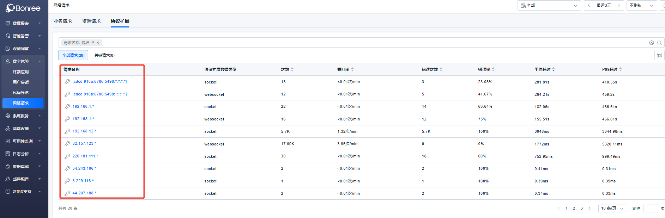Click the search magnifier icon in filter bar
Image resolution: width=665 pixels, height=218 pixels.
click(x=659, y=43)
